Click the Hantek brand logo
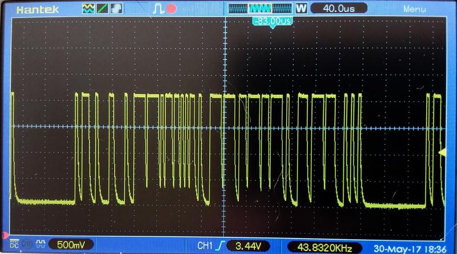This screenshot has width=457, height=254. click(x=38, y=9)
